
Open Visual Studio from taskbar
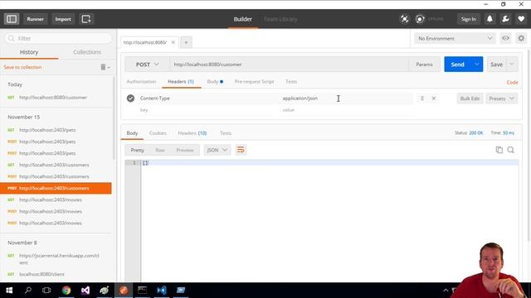coord(85,291)
